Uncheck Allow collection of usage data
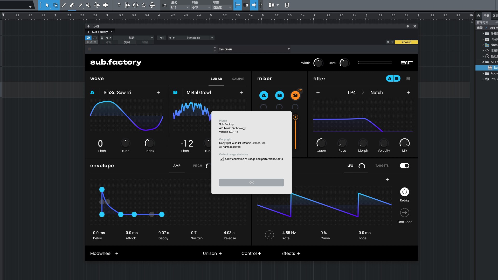Viewport: 498px width, 280px height. [222, 159]
